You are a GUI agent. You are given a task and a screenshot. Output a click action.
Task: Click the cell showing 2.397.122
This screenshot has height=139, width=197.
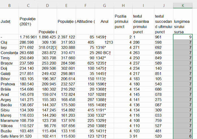pyautogui.click(x=66, y=37)
